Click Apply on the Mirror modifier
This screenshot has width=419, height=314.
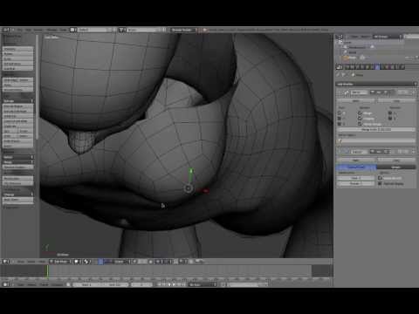click(356, 100)
